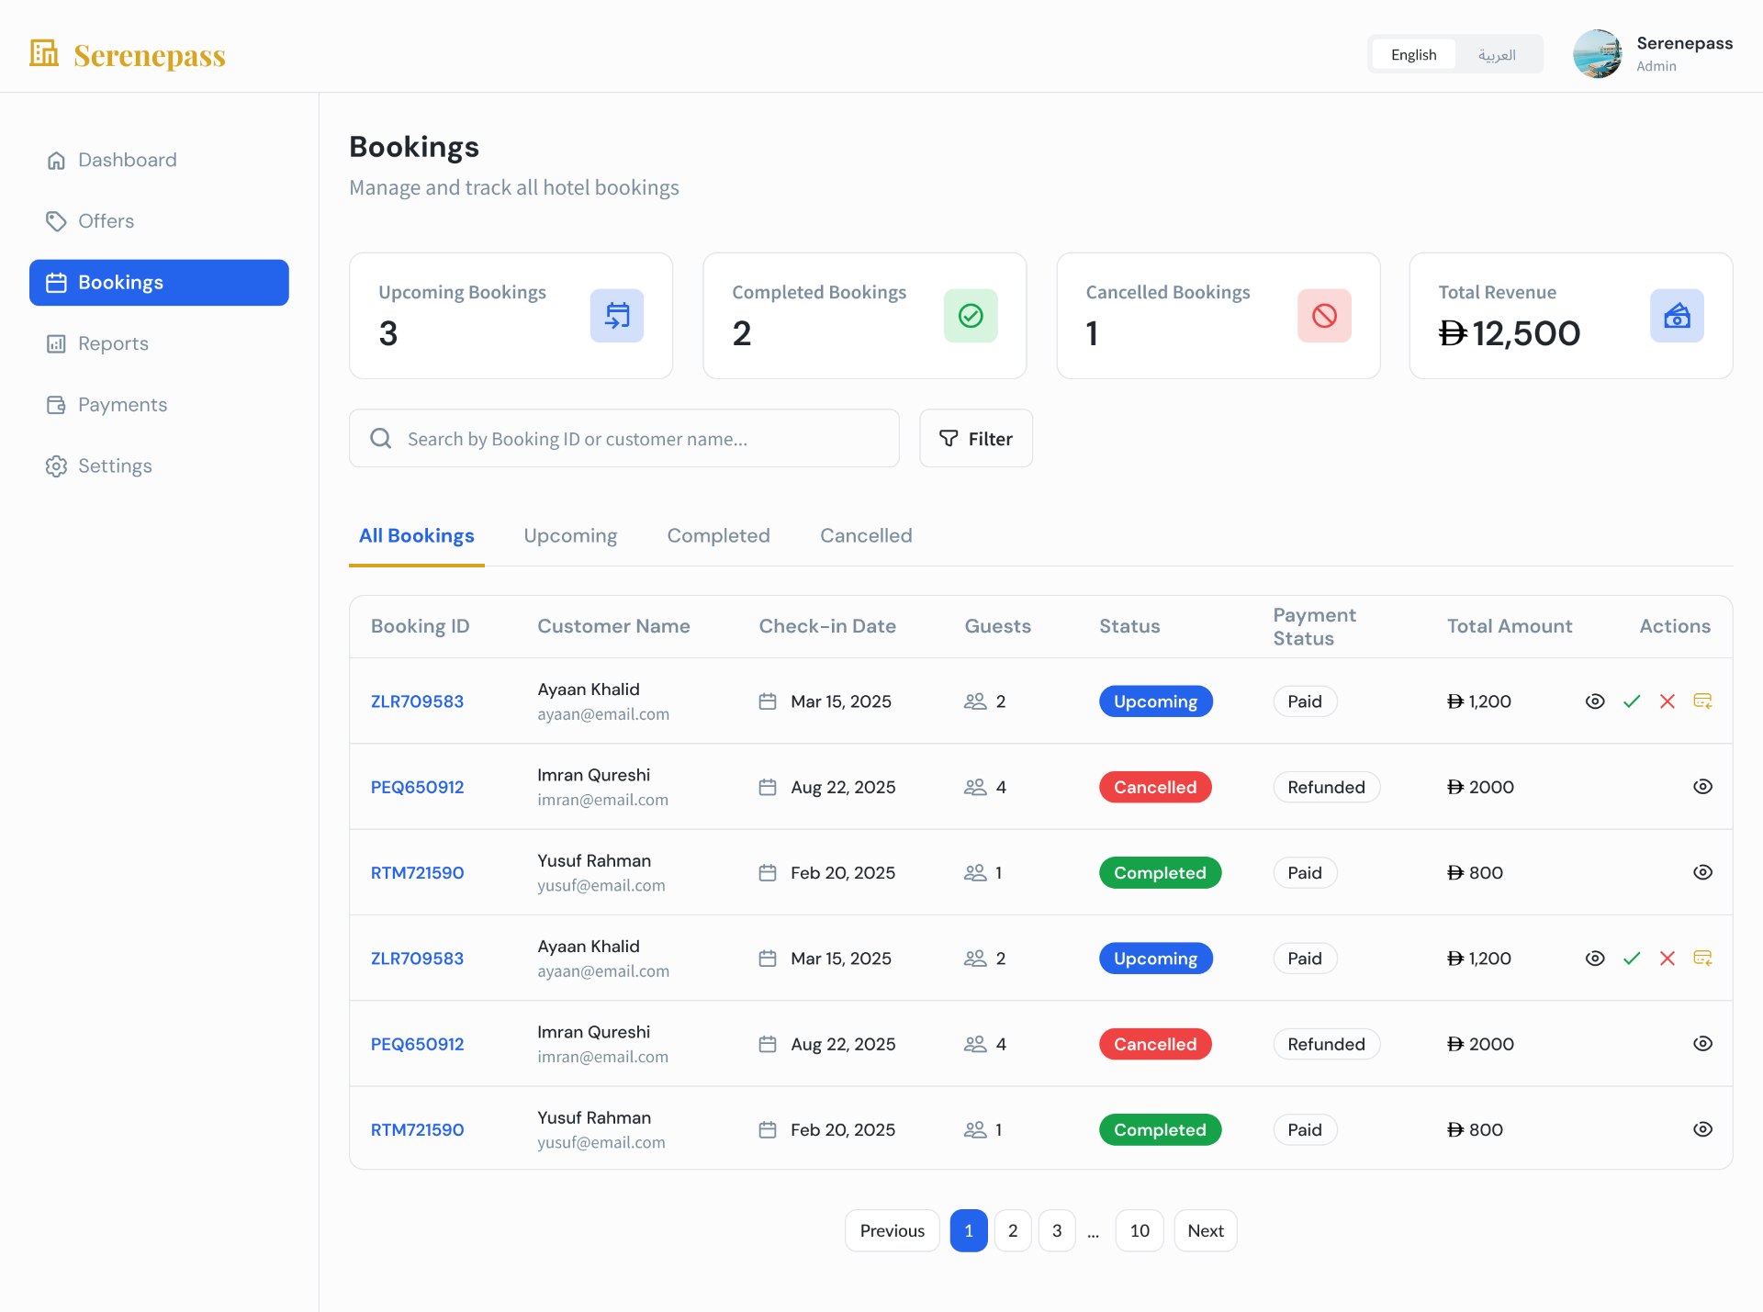Click first red Cancelled status badge
The height and width of the screenshot is (1312, 1763).
point(1155,787)
